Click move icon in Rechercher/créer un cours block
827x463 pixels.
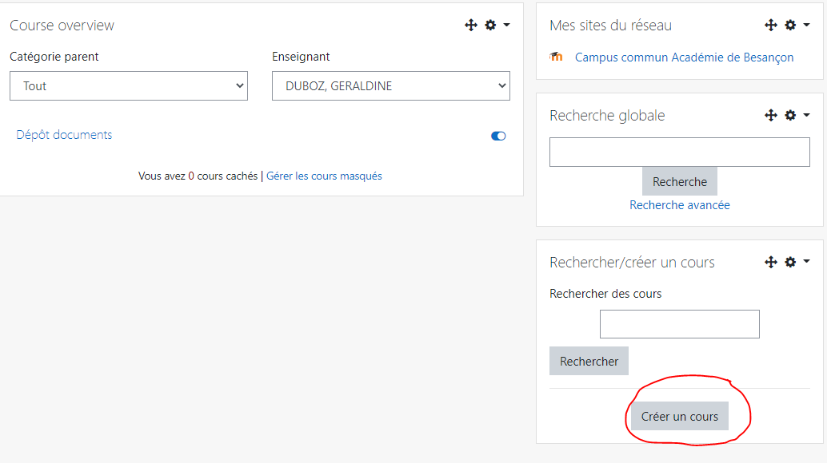771,262
